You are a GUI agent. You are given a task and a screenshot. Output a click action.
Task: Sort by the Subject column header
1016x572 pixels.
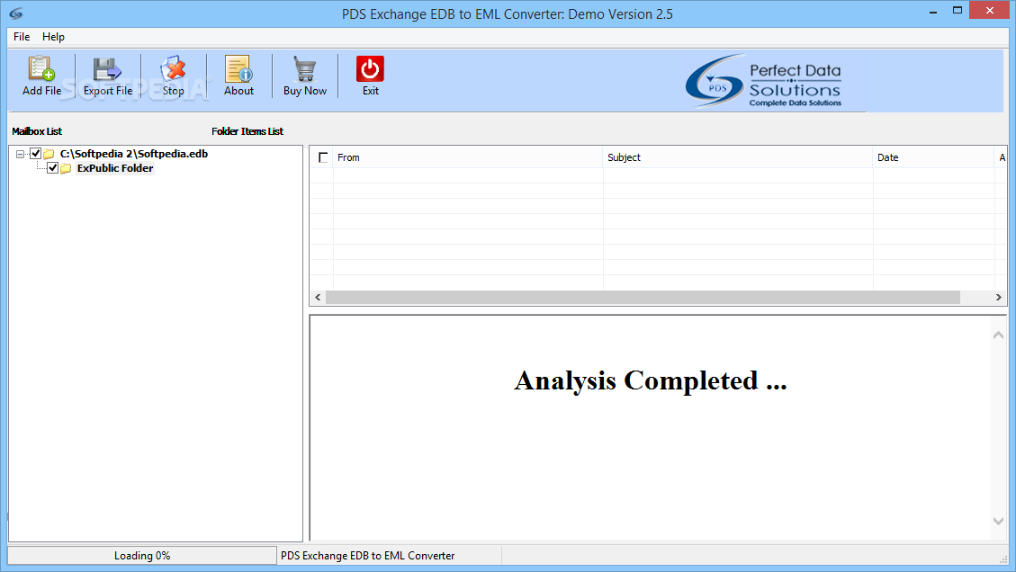(737, 157)
